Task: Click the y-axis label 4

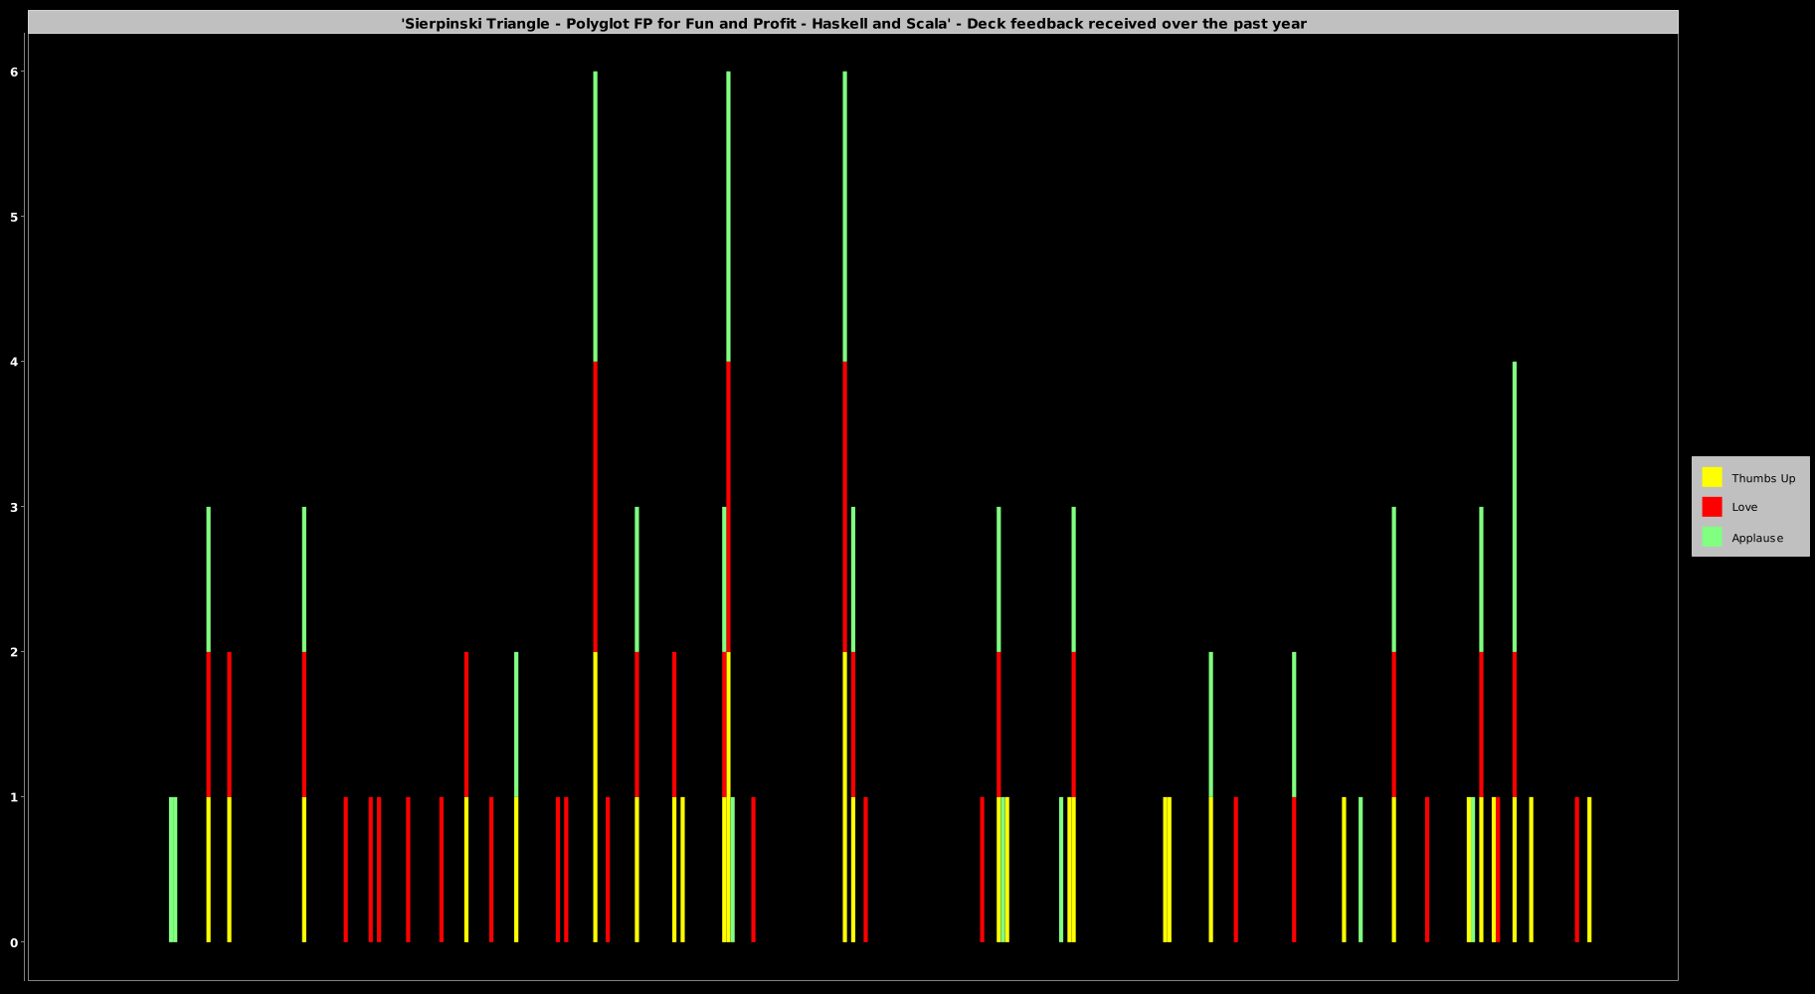Action: [x=15, y=362]
